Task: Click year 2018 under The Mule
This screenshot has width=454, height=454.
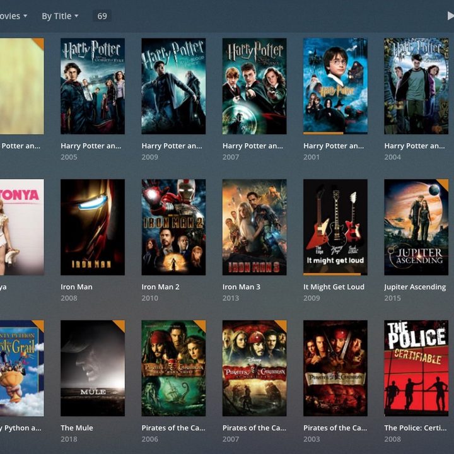Action: click(69, 439)
